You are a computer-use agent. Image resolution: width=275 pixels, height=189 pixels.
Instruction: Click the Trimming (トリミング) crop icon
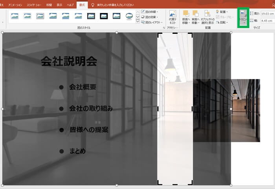pyautogui.click(x=243, y=14)
